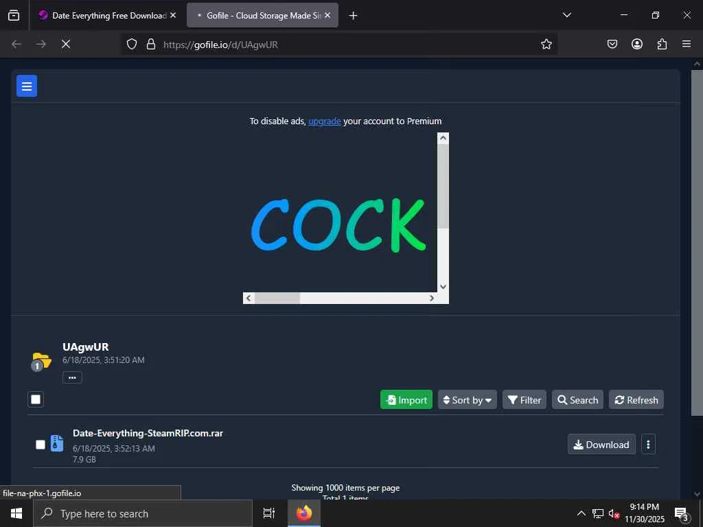The height and width of the screenshot is (527, 703).
Task: View site security padlock info
Action: coord(151,44)
